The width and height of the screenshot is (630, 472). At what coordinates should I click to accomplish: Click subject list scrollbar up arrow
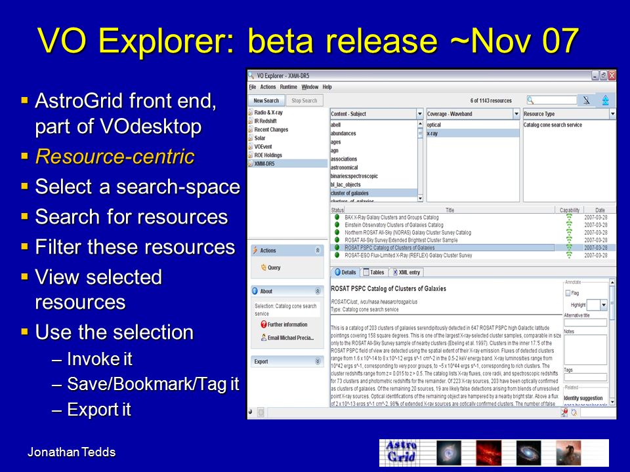420,124
